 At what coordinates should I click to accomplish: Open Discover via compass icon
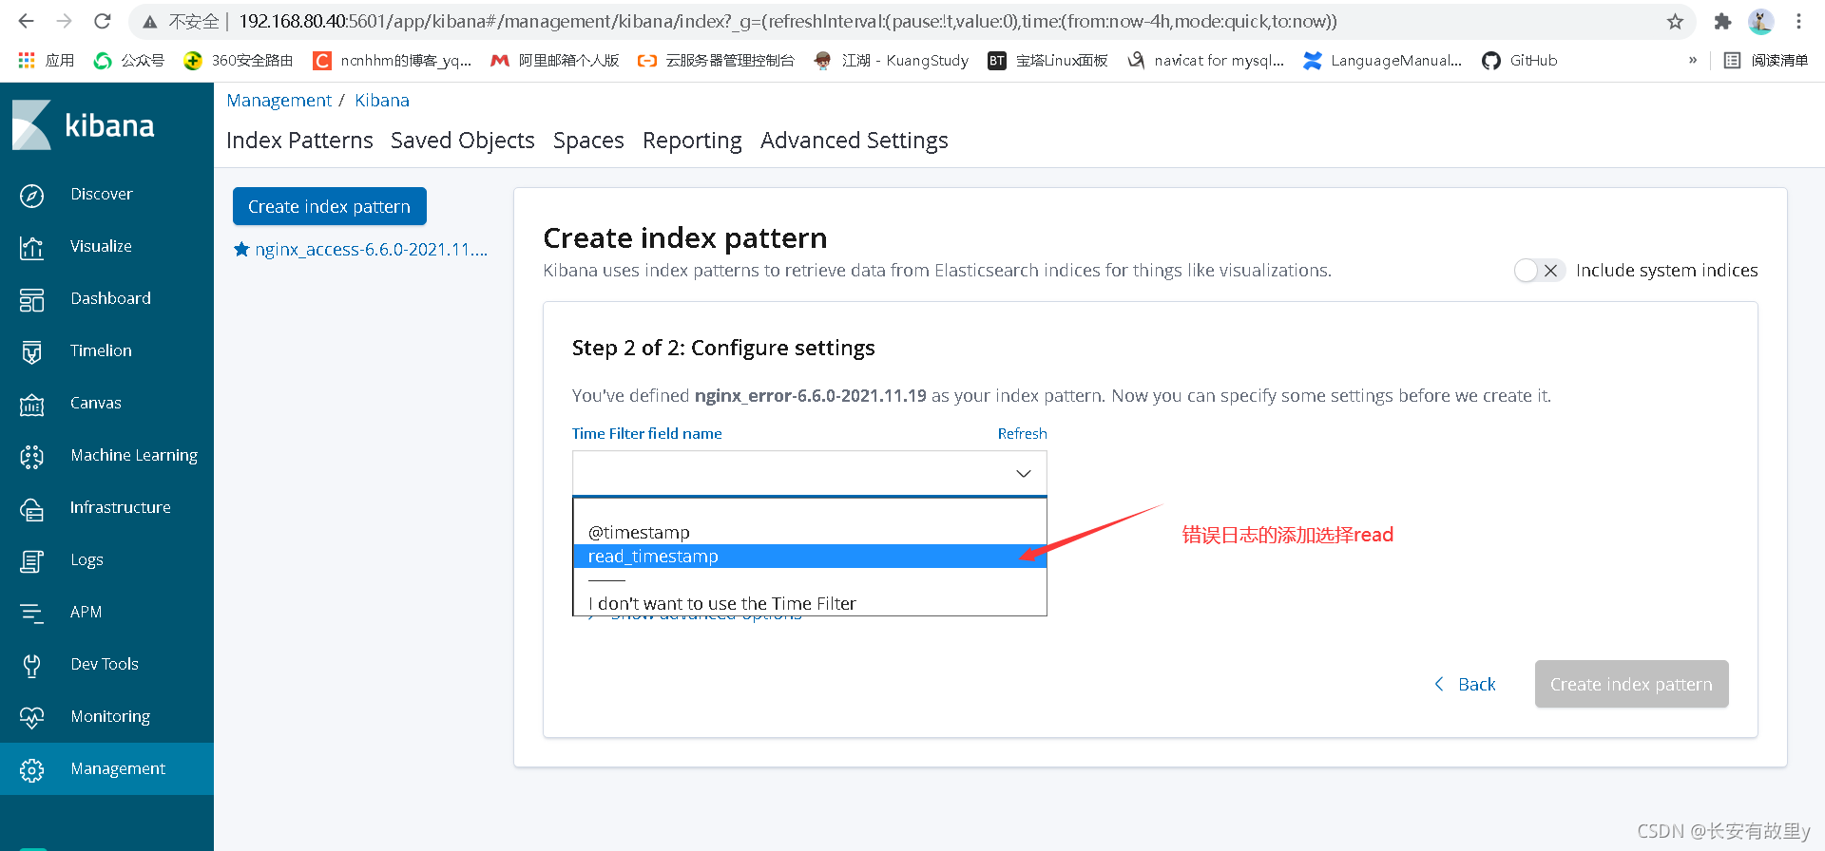(x=31, y=195)
